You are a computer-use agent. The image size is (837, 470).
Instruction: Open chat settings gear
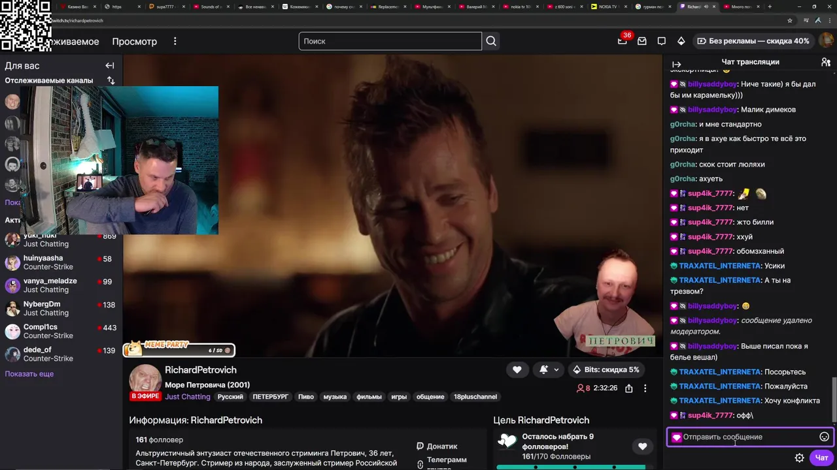click(x=799, y=458)
